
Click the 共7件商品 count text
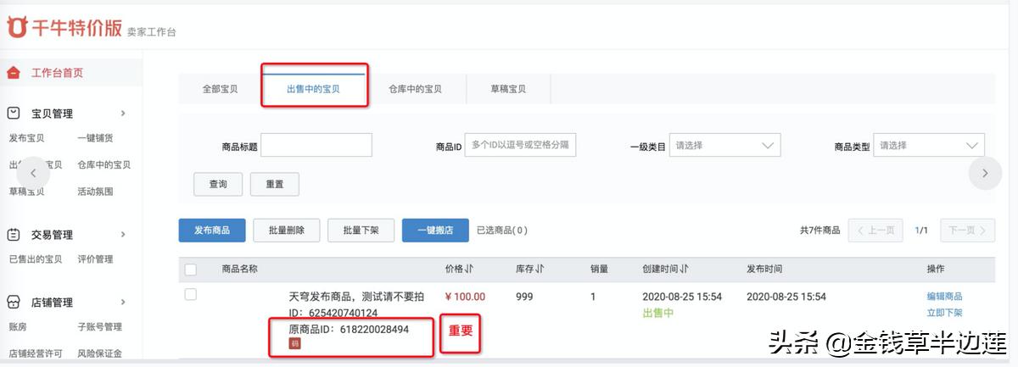[x=820, y=231]
